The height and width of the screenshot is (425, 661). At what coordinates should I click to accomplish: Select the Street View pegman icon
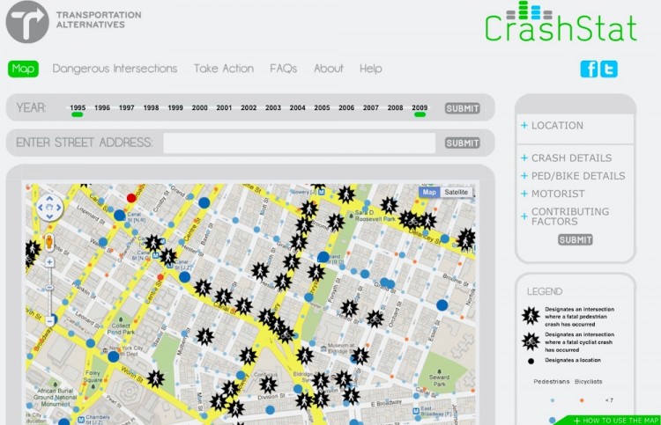(x=49, y=240)
